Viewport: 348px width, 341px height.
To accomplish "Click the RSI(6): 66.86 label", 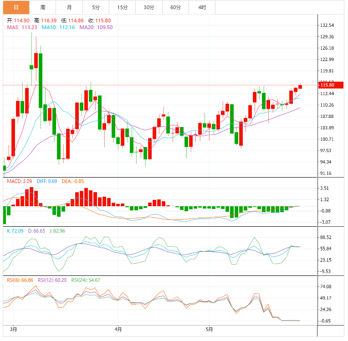I will (20, 280).
